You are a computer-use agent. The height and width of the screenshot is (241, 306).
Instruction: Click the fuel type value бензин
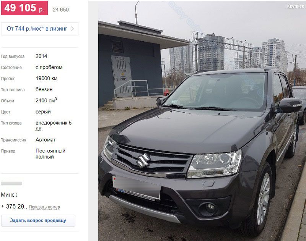(x=44, y=89)
